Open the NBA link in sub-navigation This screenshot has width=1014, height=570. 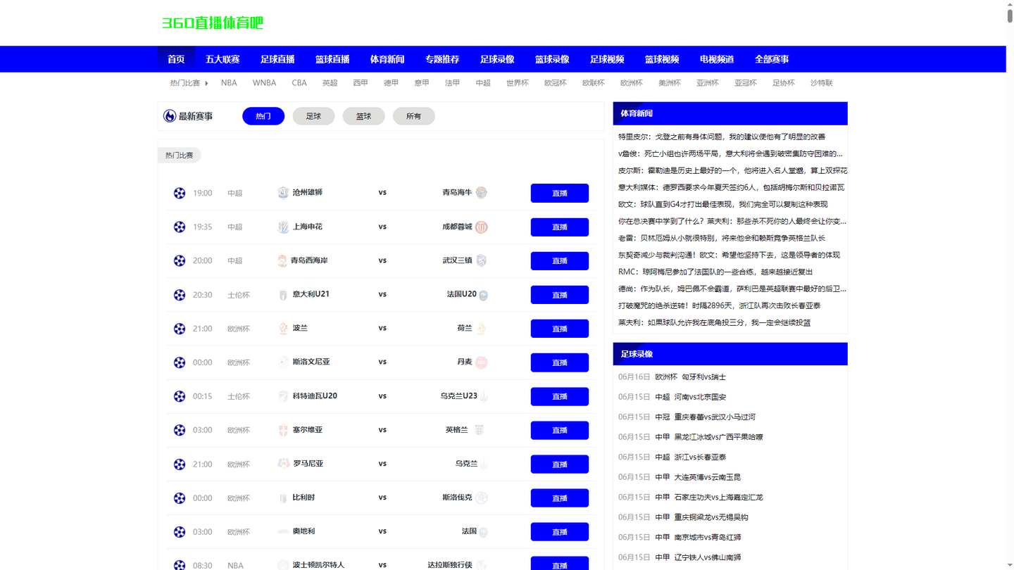(229, 83)
